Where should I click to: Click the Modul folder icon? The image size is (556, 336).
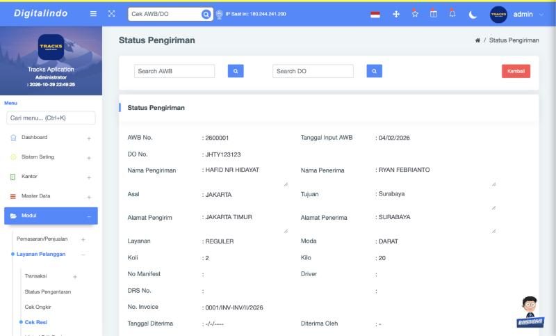click(13, 216)
